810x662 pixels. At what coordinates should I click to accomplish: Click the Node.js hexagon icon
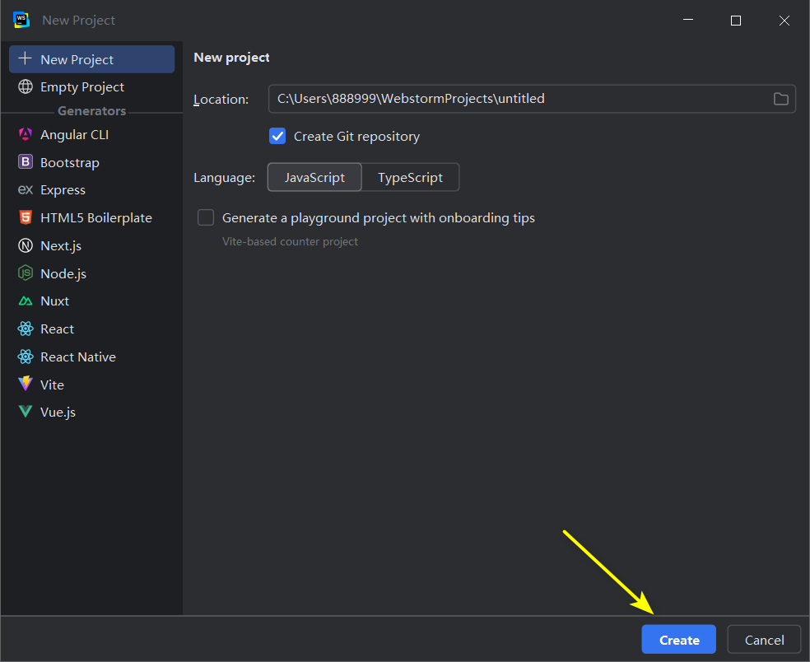click(26, 273)
